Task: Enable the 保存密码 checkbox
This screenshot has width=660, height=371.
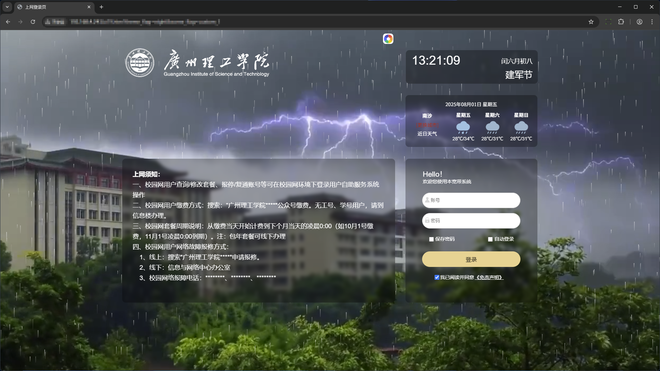Action: coord(431,239)
